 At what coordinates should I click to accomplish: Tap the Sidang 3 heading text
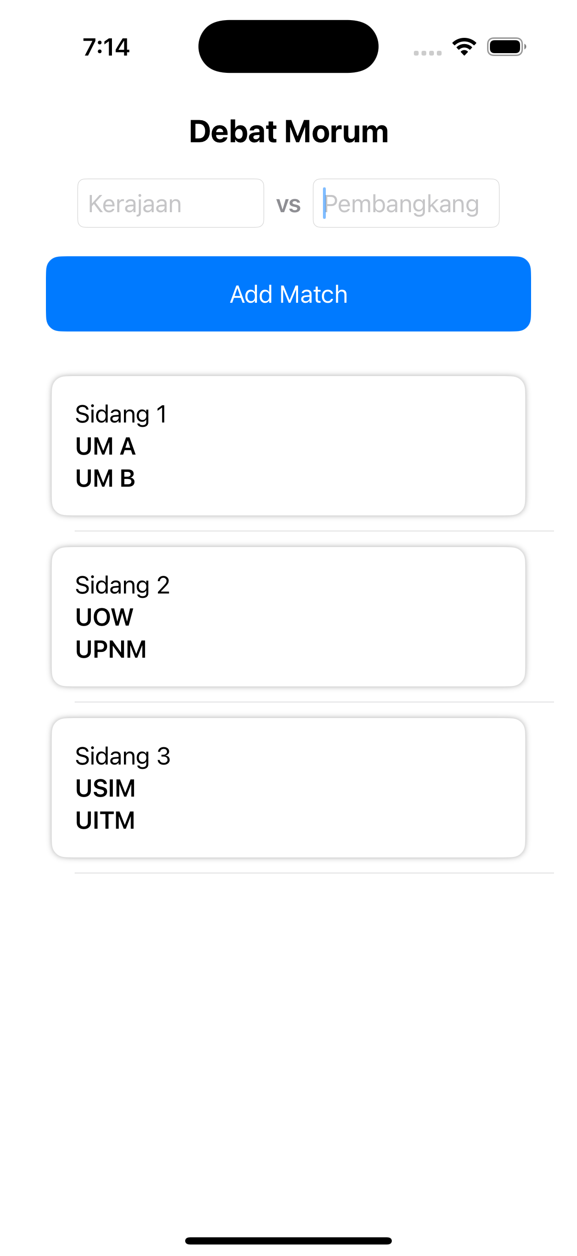click(x=122, y=756)
